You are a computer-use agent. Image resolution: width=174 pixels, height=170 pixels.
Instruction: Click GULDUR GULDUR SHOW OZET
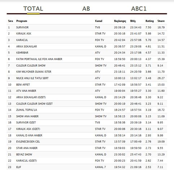(34, 104)
